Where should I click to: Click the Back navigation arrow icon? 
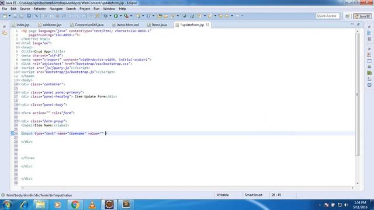click(227, 16)
